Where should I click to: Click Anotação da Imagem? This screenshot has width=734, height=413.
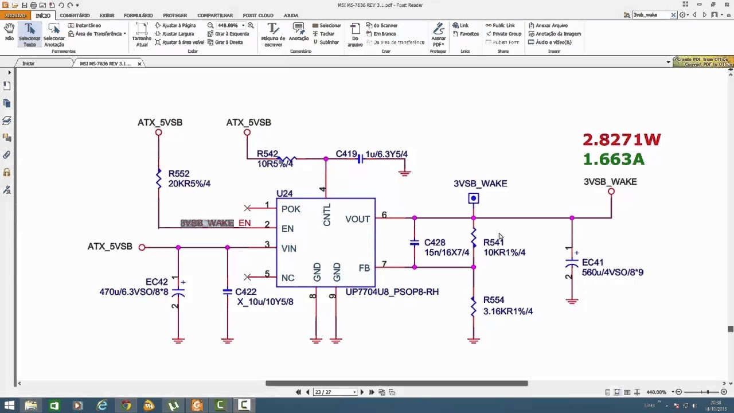point(555,34)
